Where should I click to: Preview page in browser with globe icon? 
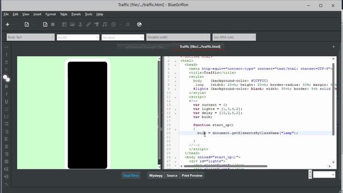(139, 25)
